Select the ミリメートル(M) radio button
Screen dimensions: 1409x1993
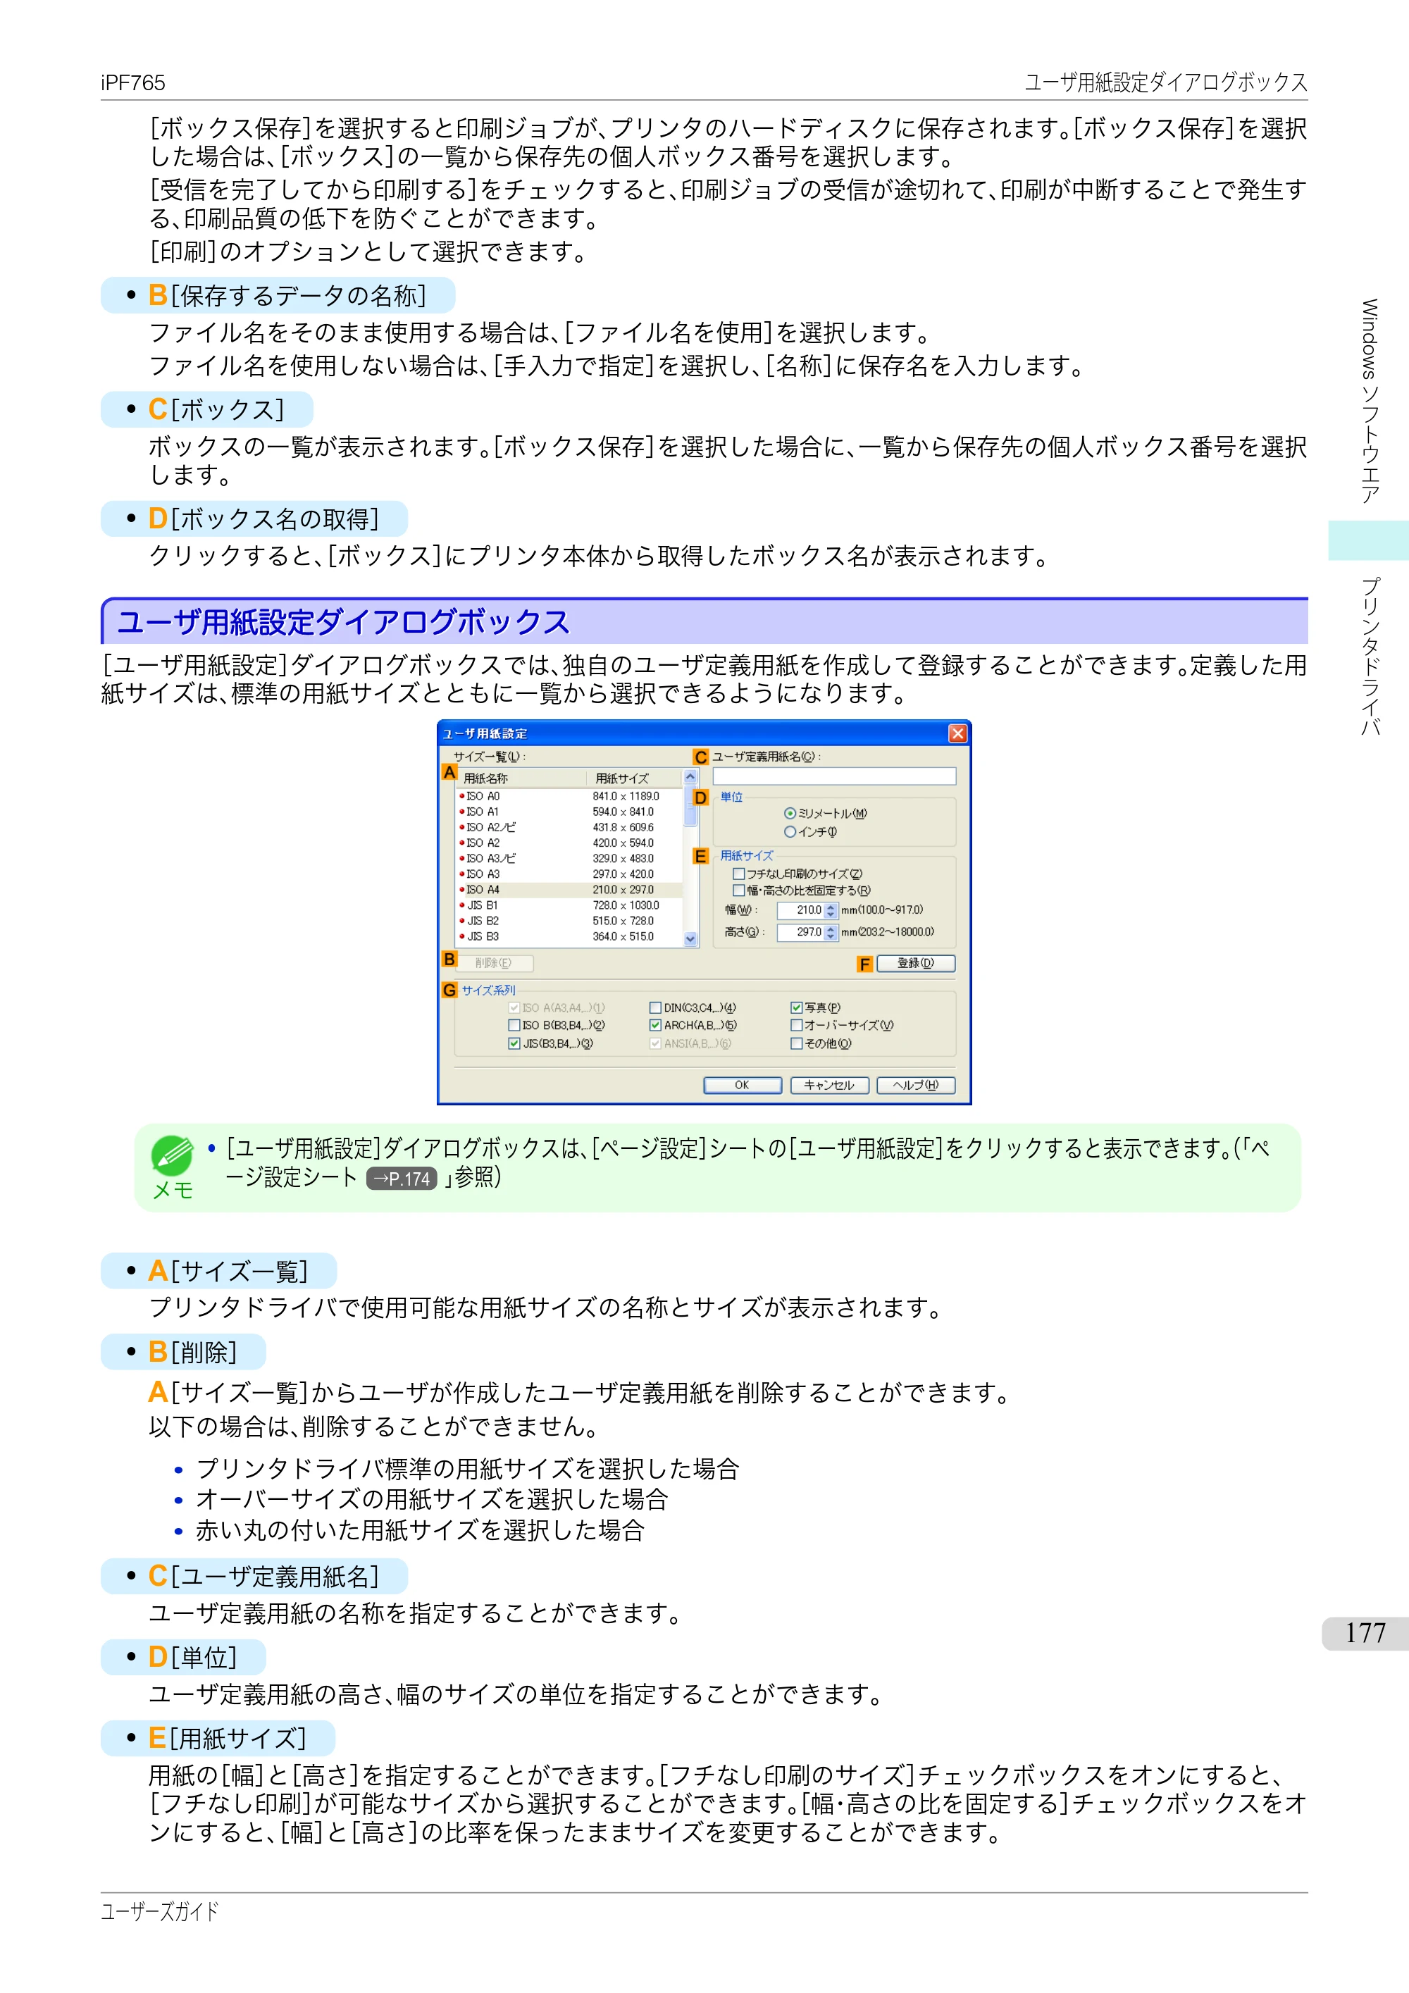tap(789, 814)
